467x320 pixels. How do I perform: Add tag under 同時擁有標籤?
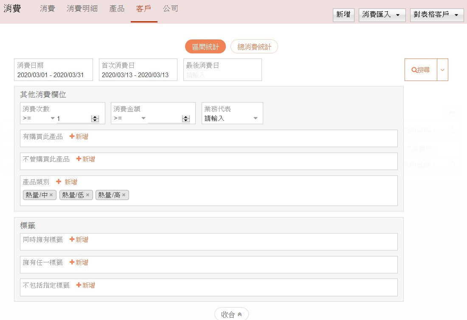click(x=72, y=239)
